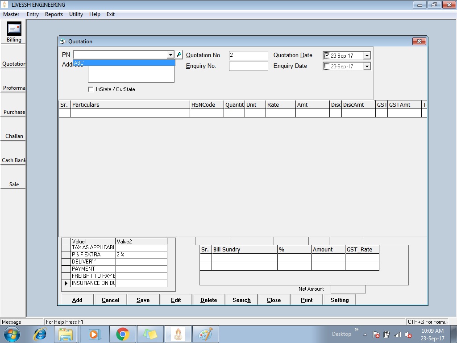This screenshot has height=343, width=457.
Task: Launch Google Chrome from taskbar
Action: pos(122,334)
